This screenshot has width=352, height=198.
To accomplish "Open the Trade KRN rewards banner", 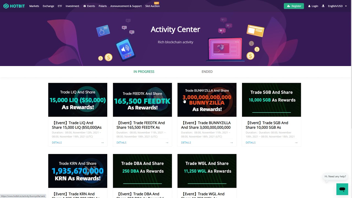I will coord(78,171).
